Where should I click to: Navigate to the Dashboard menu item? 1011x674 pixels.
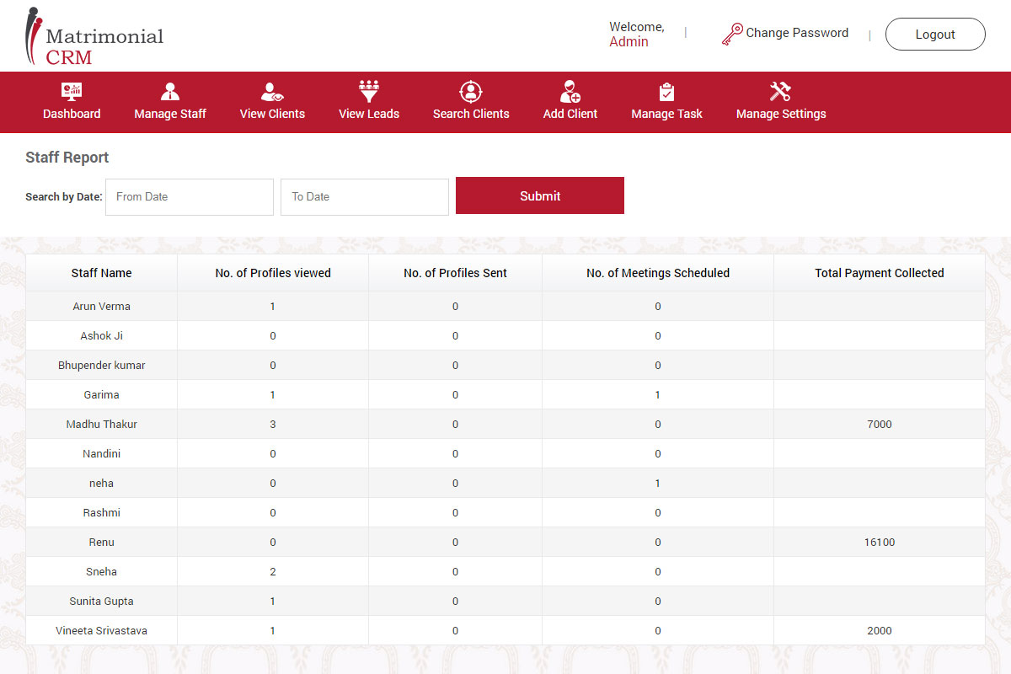72,112
